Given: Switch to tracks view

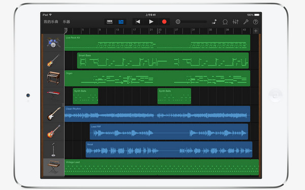Looking at the screenshot, I should pos(121,22).
